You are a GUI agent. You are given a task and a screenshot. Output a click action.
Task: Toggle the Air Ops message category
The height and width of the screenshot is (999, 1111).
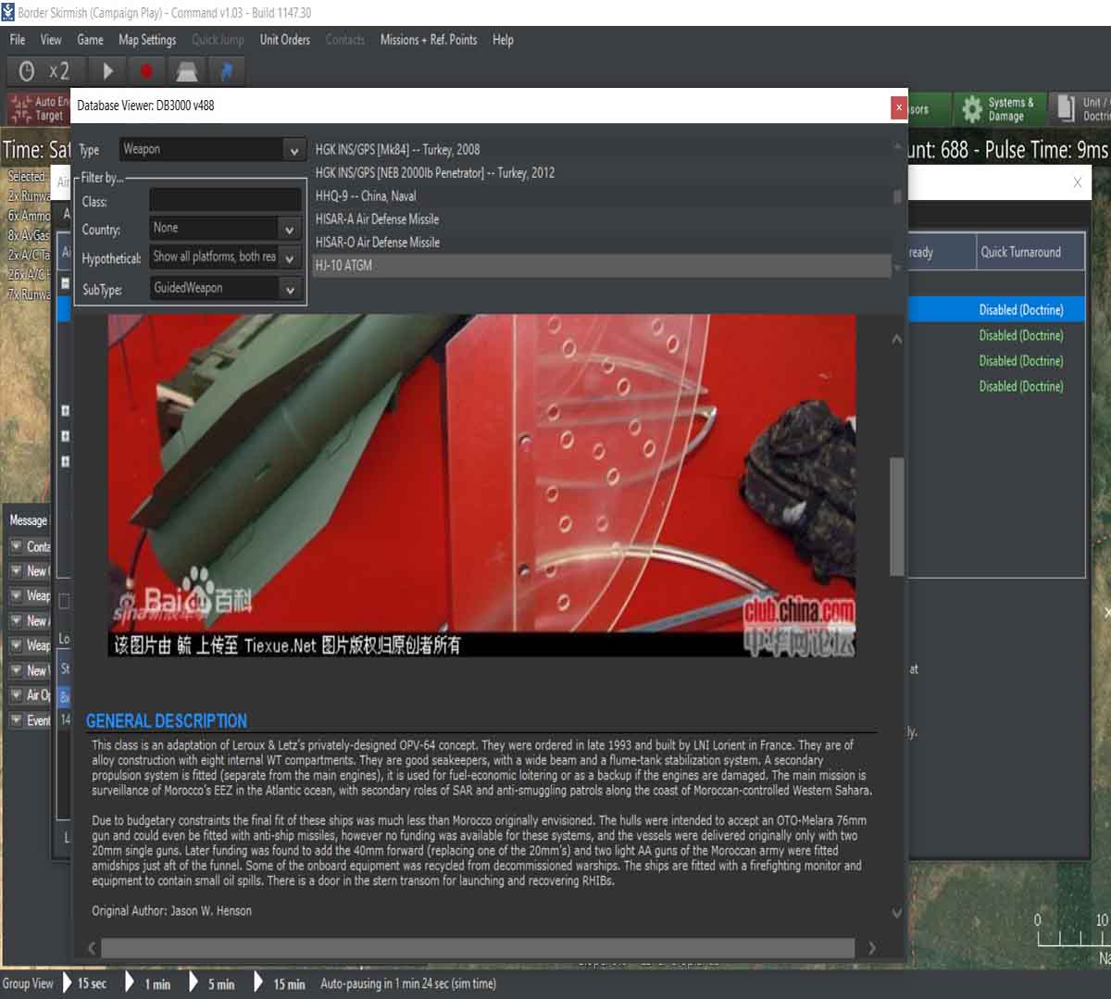[x=19, y=694]
